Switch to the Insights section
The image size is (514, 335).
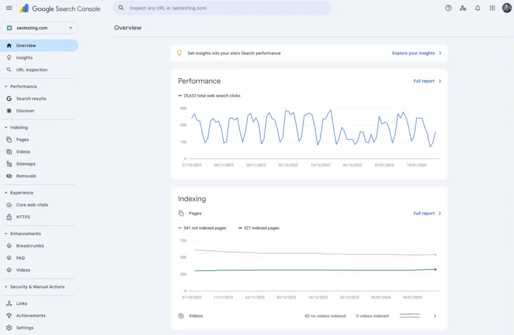(x=25, y=57)
